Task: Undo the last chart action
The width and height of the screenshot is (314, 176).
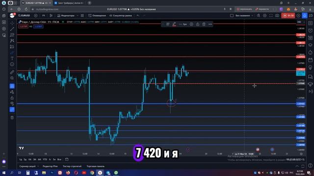Action: (x=138, y=15)
